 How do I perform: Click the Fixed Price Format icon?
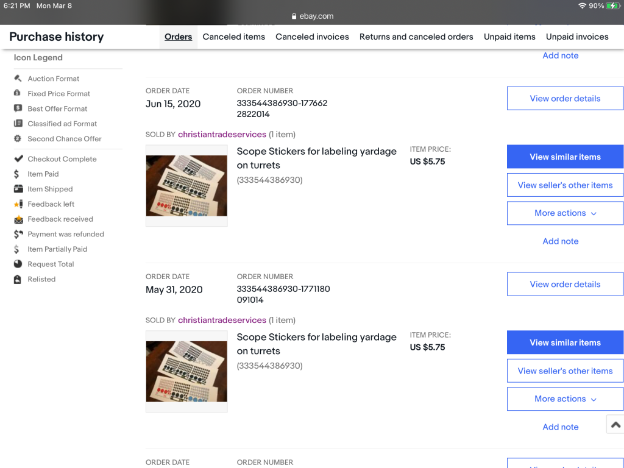click(x=17, y=93)
